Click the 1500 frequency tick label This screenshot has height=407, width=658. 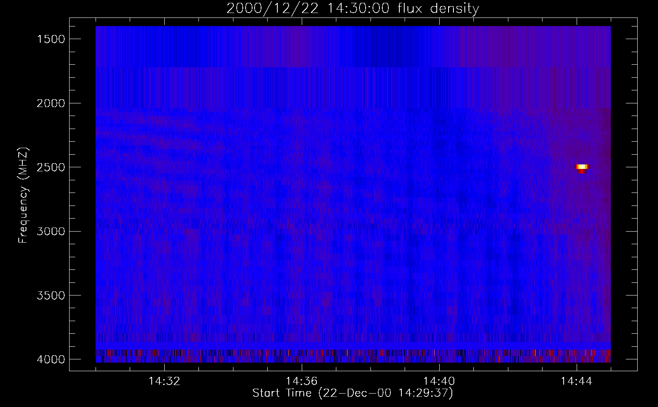(51, 39)
